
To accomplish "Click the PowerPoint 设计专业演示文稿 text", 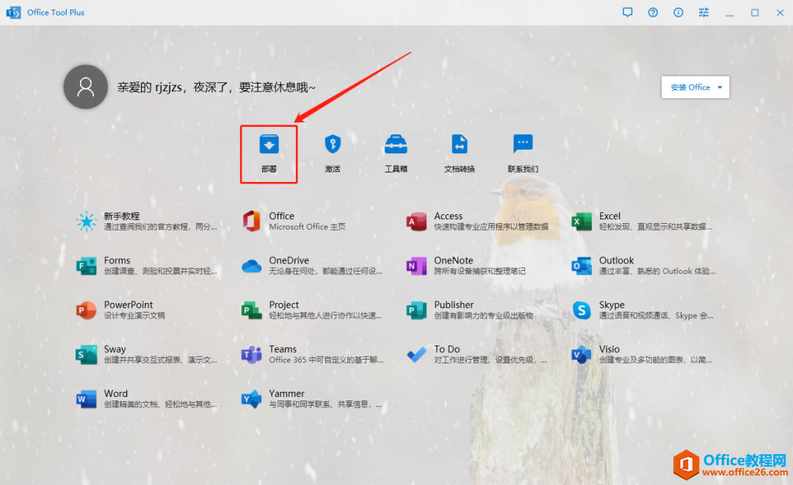I will click(134, 316).
